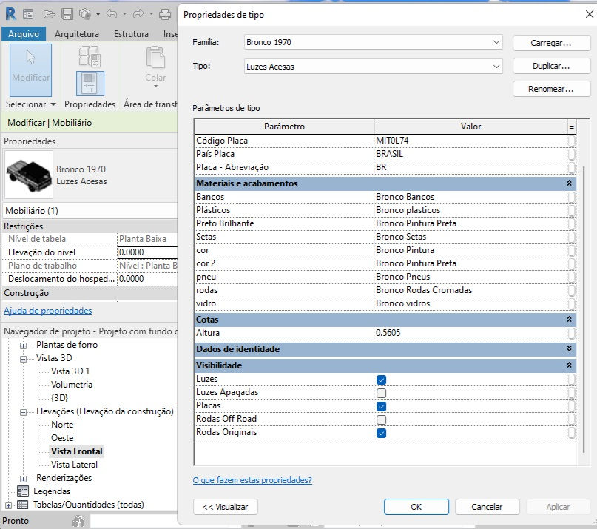The image size is (597, 529).
Task: Toggle the Properties palette icon in ribbon
Action: pyautogui.click(x=90, y=84)
